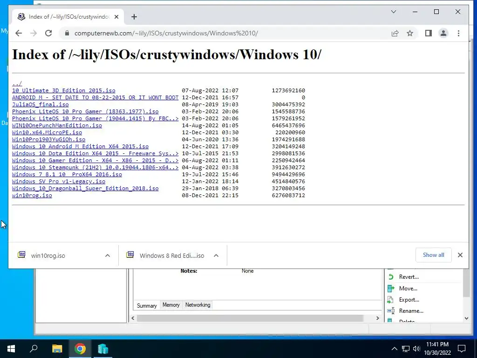The width and height of the screenshot is (477, 358).
Task: Expand options for win10rog.iso download
Action: tap(108, 255)
